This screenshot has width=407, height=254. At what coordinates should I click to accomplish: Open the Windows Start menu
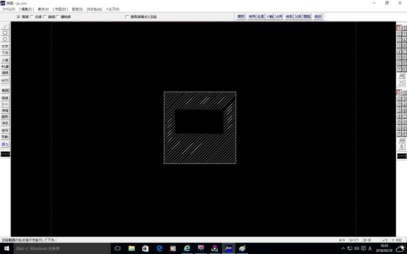pyautogui.click(x=7, y=248)
